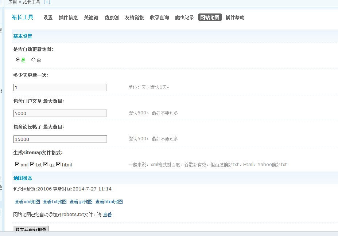This screenshot has width=338, height=236.
Task: Click the 提交并更新地图 button
Action: pyautogui.click(x=31, y=229)
